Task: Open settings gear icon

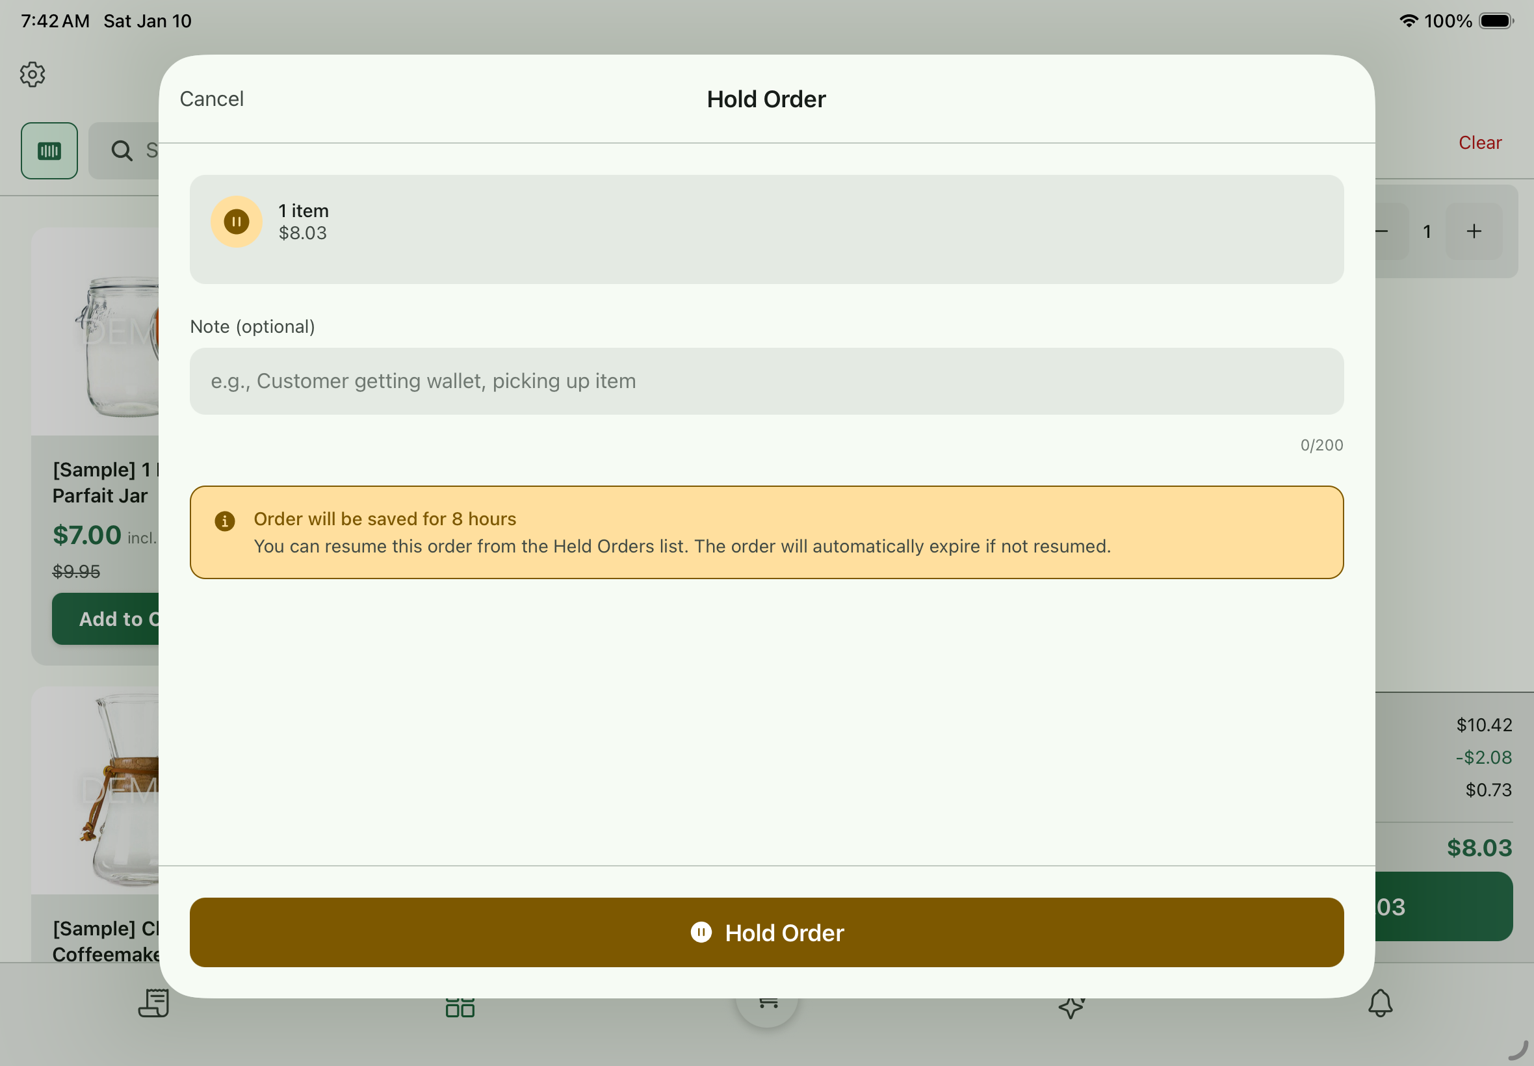Action: (x=32, y=74)
